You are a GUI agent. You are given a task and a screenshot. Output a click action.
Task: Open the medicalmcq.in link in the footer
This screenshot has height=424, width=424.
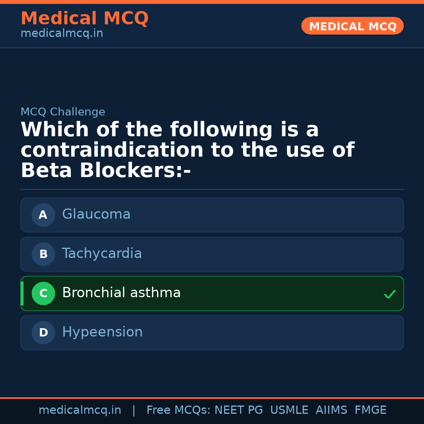(80, 410)
